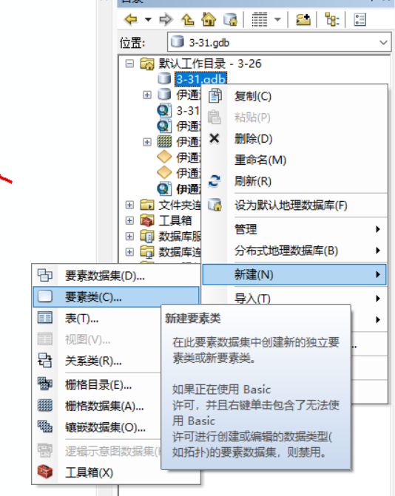
Task: Go up one level in catalog
Action: 187,20
